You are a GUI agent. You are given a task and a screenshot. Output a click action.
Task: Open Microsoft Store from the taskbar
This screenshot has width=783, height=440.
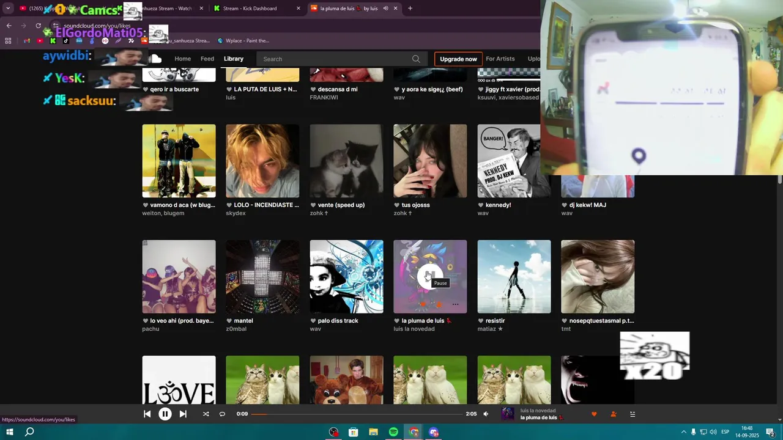pos(353,432)
